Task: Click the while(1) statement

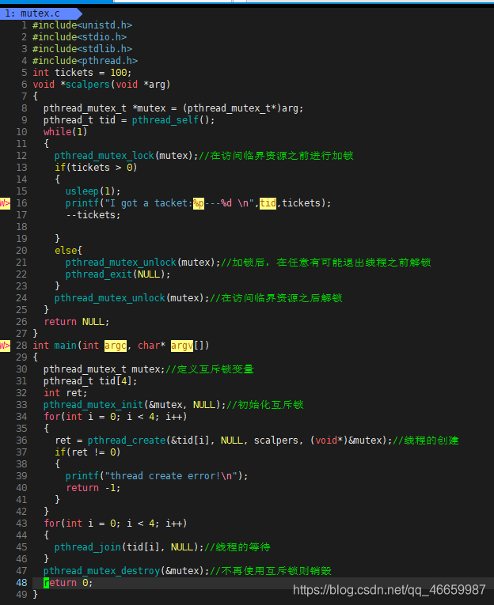Action: pos(66,132)
